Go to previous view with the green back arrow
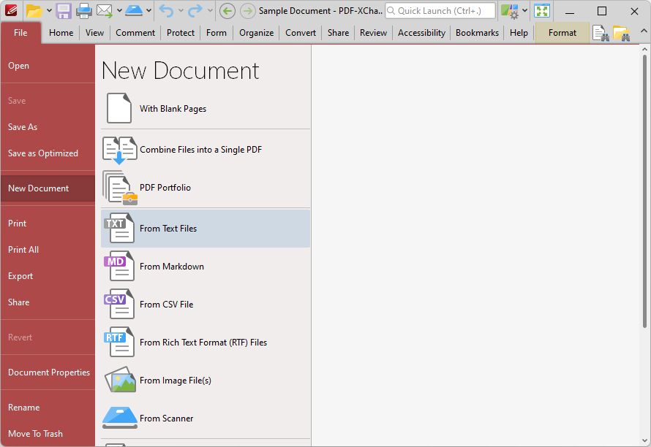651x447 pixels. (227, 11)
